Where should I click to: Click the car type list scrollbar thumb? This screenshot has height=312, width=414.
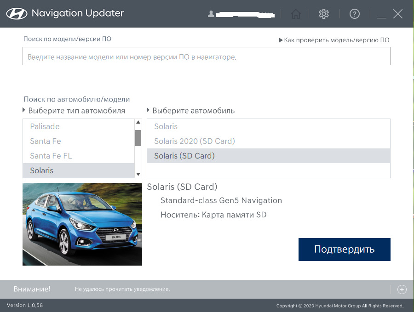138,138
